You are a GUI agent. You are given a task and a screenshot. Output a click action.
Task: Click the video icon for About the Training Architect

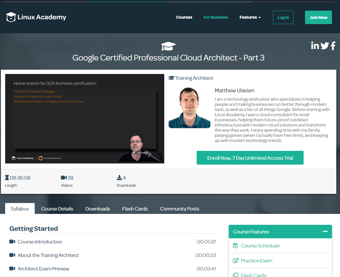pos(12,255)
